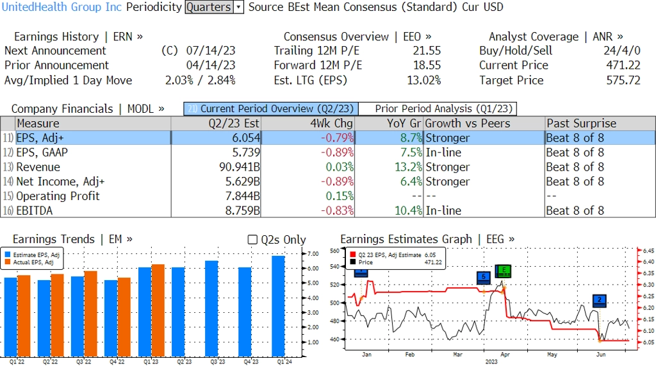Screen dimensions: 656x368
Task: Select the Net Income, Adj+ row
Action: coord(328,181)
